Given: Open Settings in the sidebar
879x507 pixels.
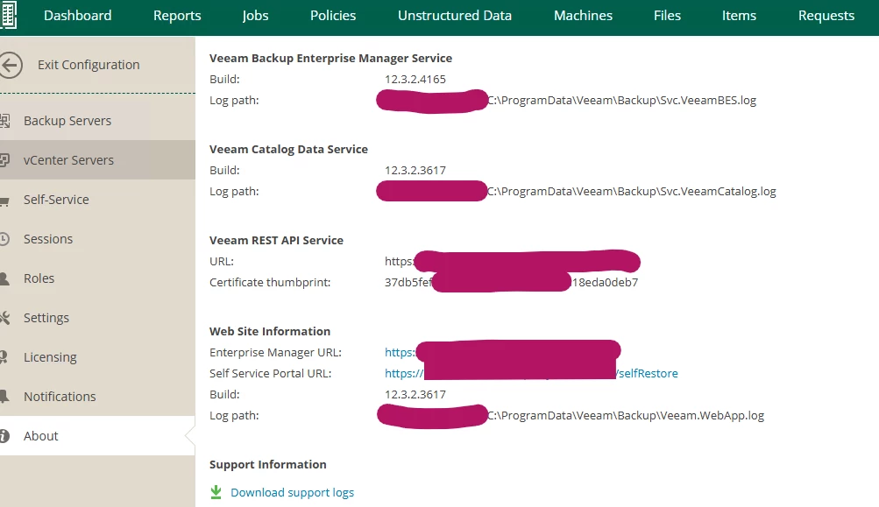Looking at the screenshot, I should pyautogui.click(x=97, y=318).
